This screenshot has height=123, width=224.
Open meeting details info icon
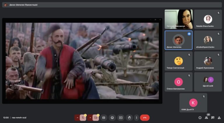(x=200, y=117)
